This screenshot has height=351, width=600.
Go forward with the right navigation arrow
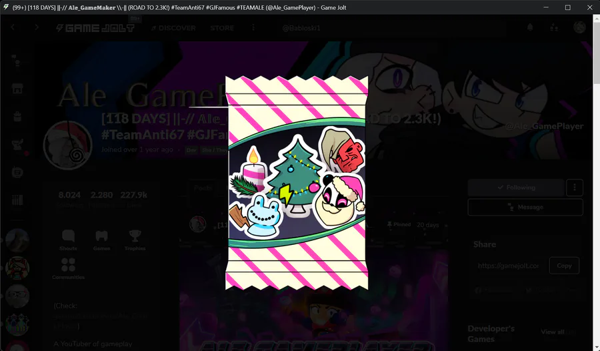click(x=37, y=27)
